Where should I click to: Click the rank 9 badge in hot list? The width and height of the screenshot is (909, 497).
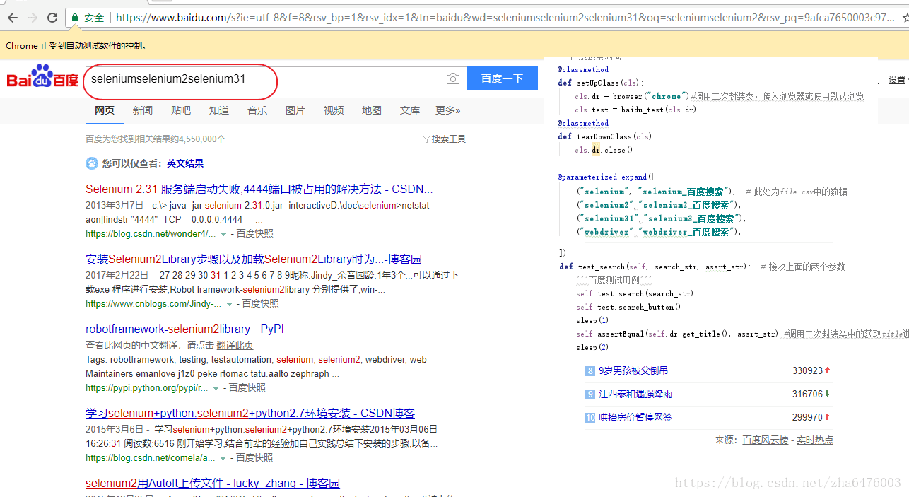[590, 394]
